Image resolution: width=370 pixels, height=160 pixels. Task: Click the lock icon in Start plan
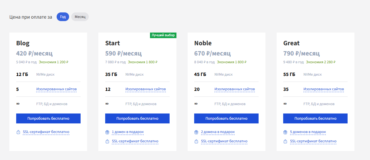click(107, 142)
